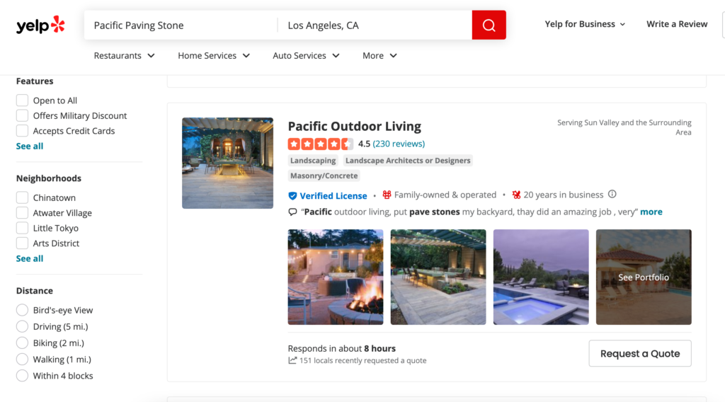
Task: Enable the Open to All checkbox
Action: tap(23, 100)
